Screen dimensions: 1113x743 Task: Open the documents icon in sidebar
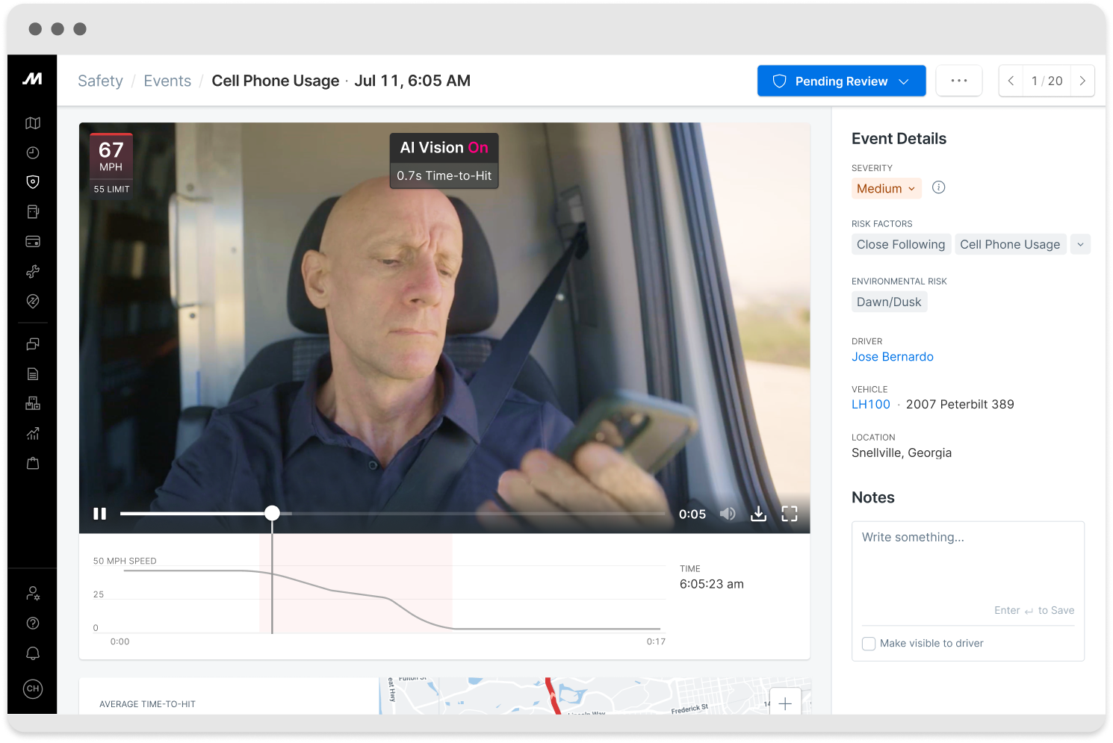(33, 374)
